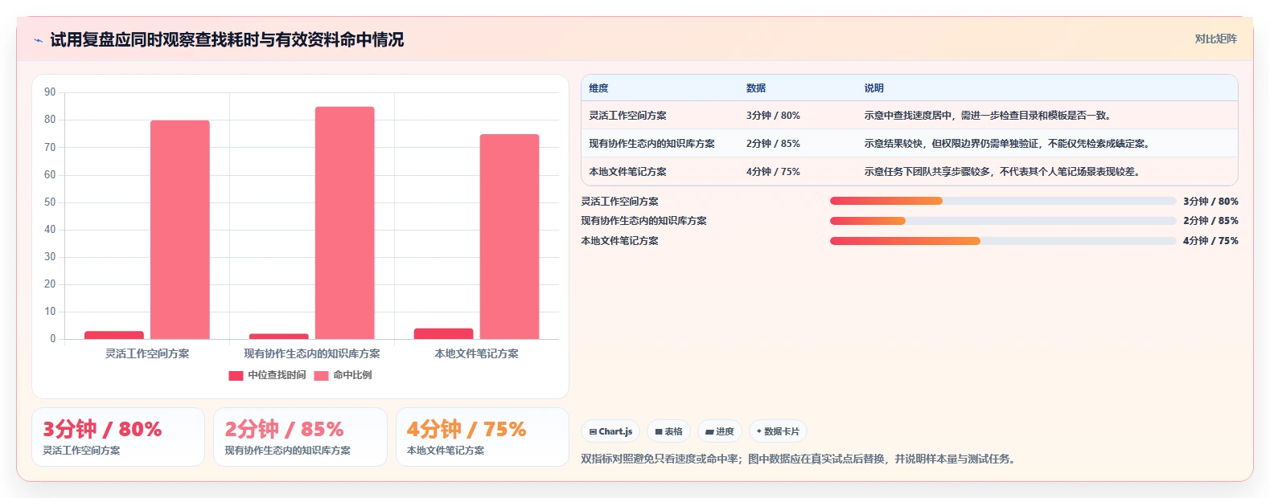Click the 本地文件笔记方案 label under the chart axis
This screenshot has width=1270, height=498.
[477, 353]
